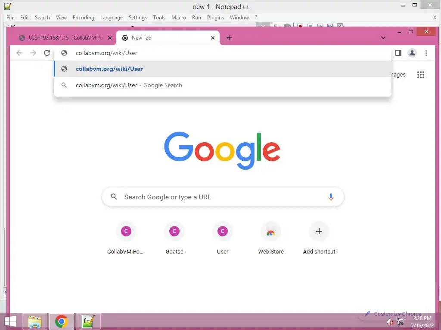The image size is (441, 330).
Task: Open Notepad++ Run menu
Action: coord(196,17)
